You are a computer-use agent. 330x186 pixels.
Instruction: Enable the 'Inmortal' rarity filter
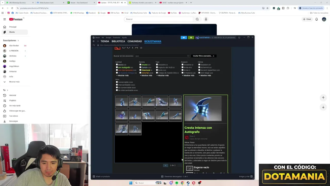(x=140, y=73)
